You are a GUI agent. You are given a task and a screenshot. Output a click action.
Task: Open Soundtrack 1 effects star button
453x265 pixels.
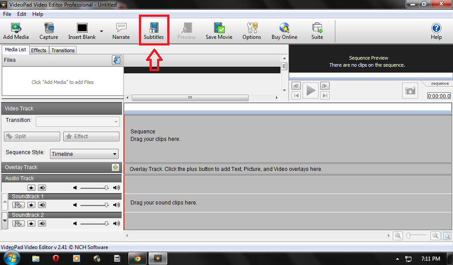click(31, 205)
